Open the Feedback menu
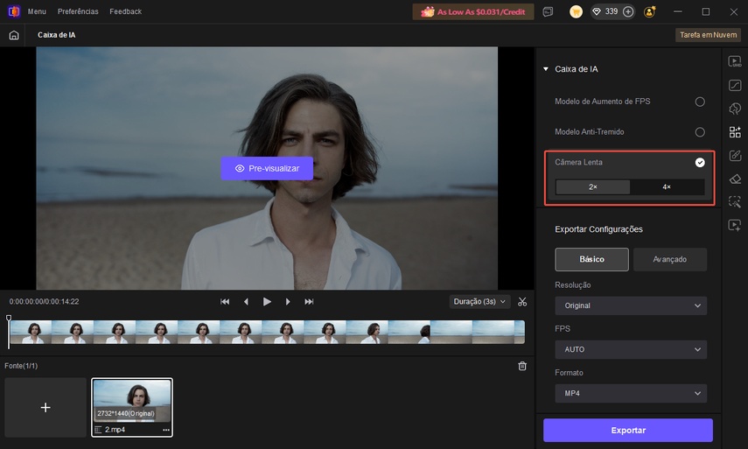 tap(125, 11)
